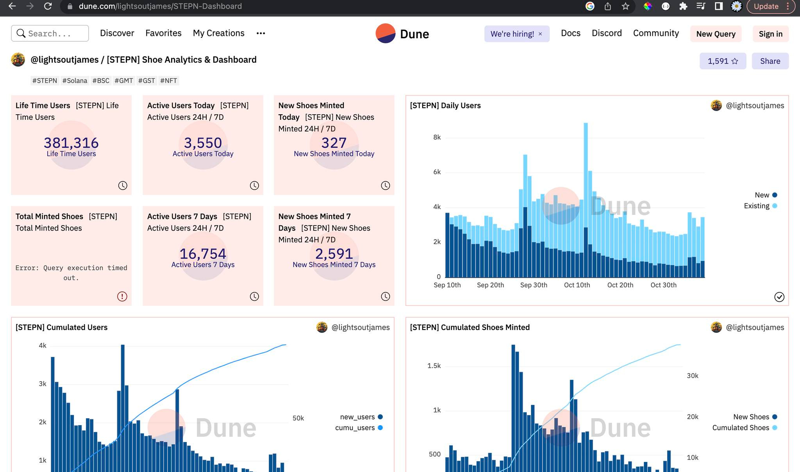
Task: Click the 16,754 Active Users 7 Days value
Action: [203, 254]
